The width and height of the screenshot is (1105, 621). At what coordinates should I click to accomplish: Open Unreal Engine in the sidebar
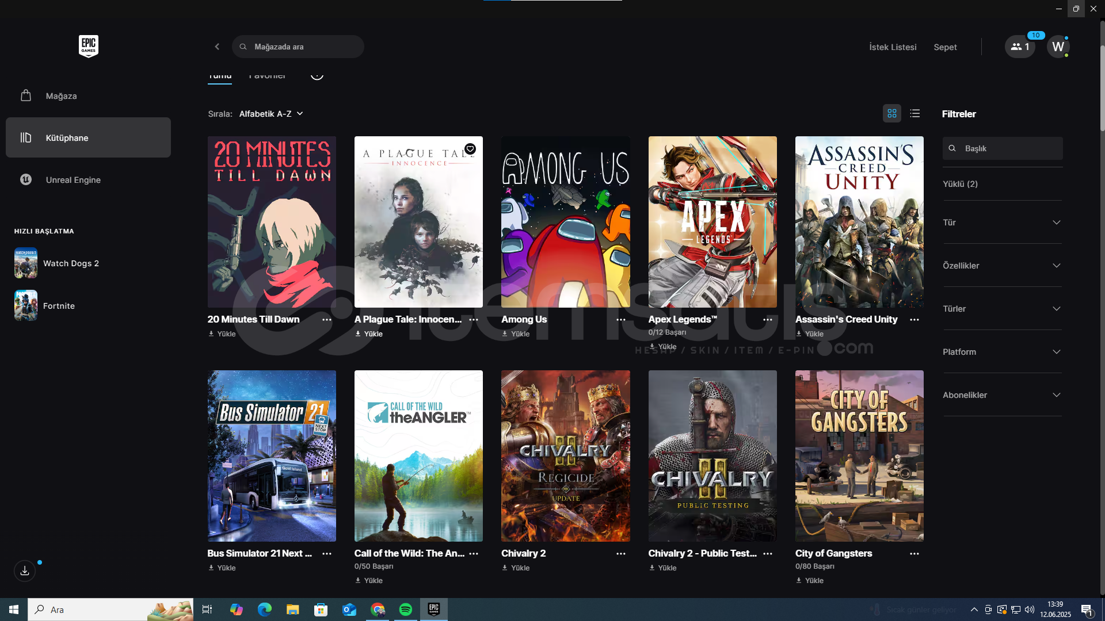(x=88, y=179)
